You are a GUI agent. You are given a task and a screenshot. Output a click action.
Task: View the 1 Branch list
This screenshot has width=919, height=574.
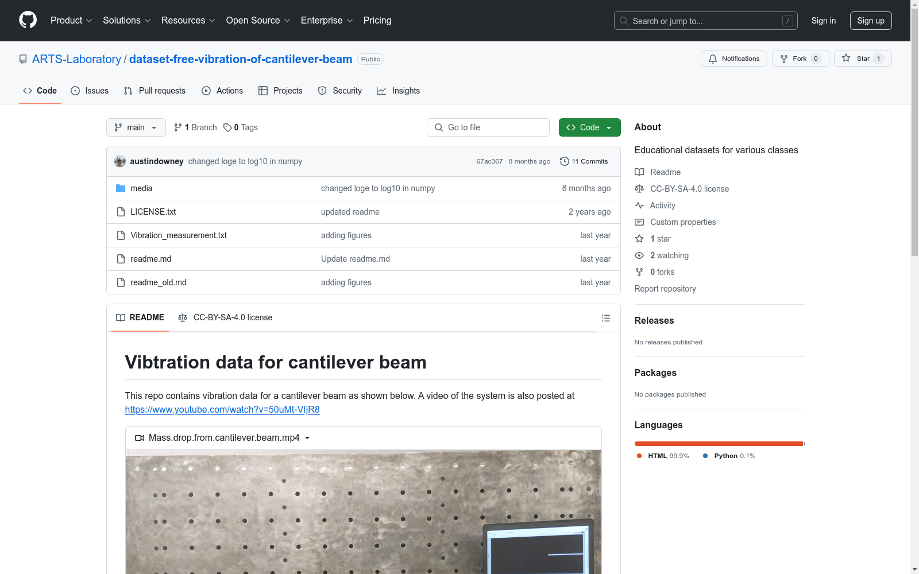(x=195, y=127)
